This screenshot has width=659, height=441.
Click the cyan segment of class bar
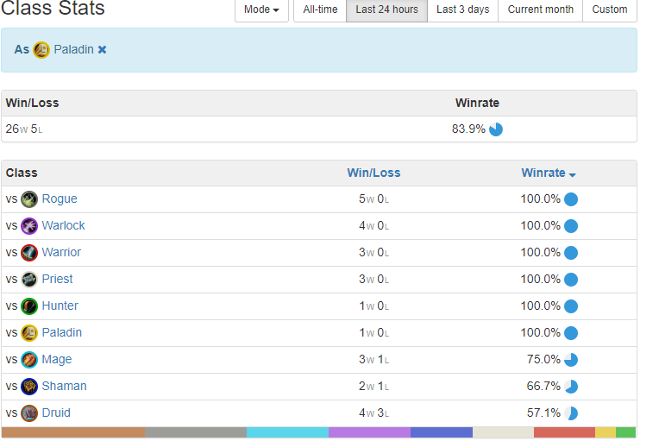tap(287, 432)
